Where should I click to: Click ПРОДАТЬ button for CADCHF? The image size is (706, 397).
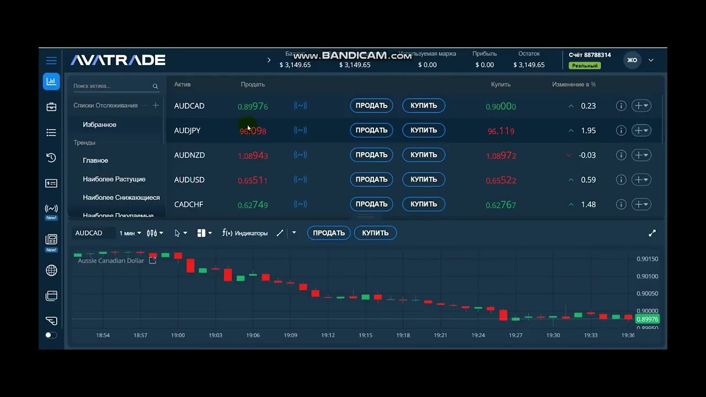[x=371, y=204]
